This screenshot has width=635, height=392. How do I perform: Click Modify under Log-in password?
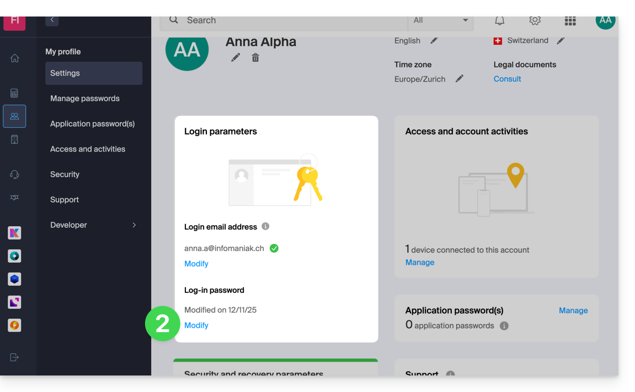196,325
